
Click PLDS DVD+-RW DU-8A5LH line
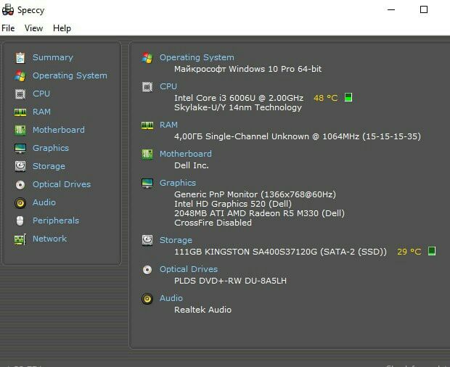click(x=231, y=281)
